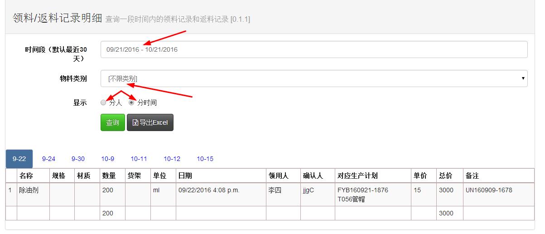Click the UN160909-1678 remark cell

489,190
